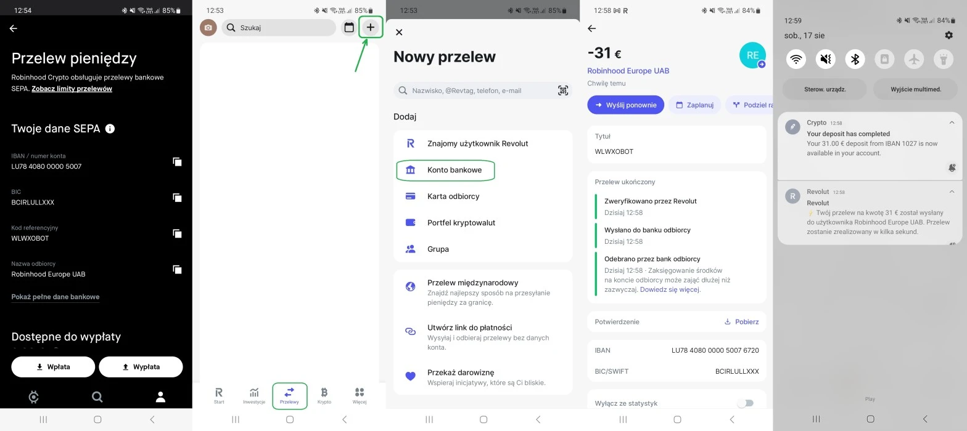Toggle flashlight quick setting
The width and height of the screenshot is (967, 431).
(x=944, y=59)
